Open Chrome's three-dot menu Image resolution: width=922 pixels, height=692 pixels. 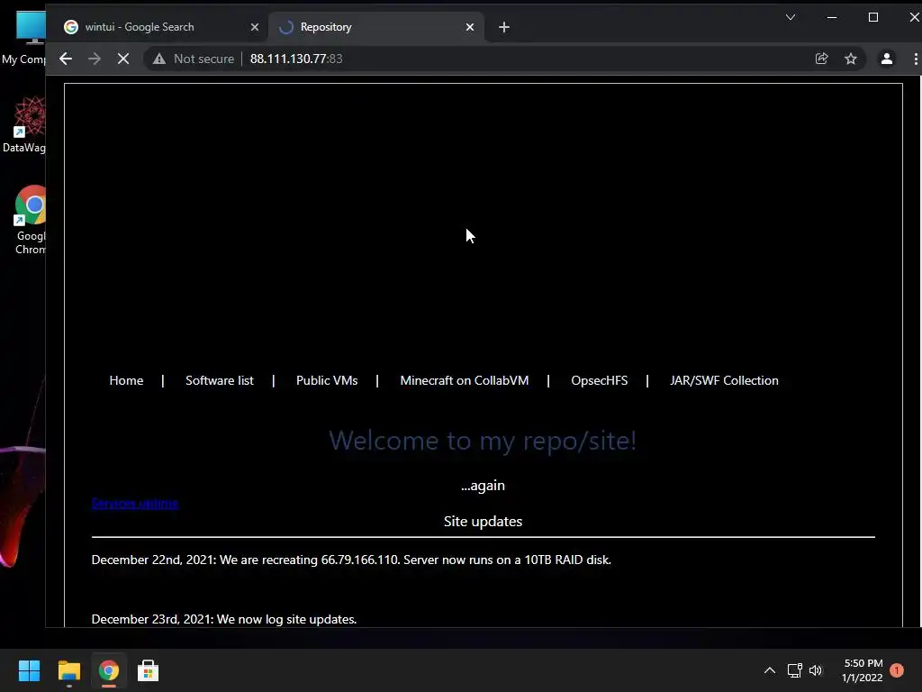click(x=915, y=59)
